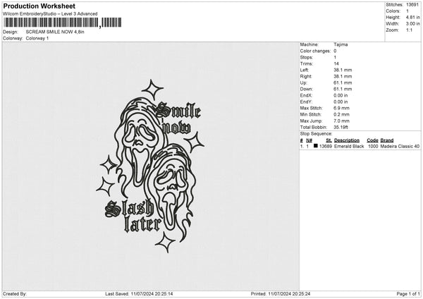Screen dimensions: 423x299
Task: Click the stitch count 13689 in the stop sequence
Action: 326,146
